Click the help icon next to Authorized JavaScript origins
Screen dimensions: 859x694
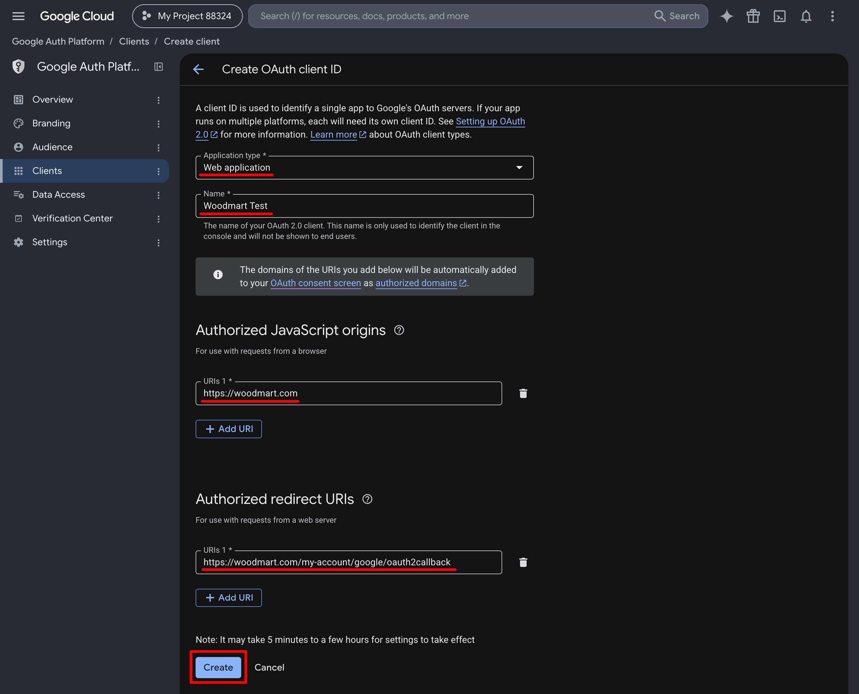tap(399, 330)
